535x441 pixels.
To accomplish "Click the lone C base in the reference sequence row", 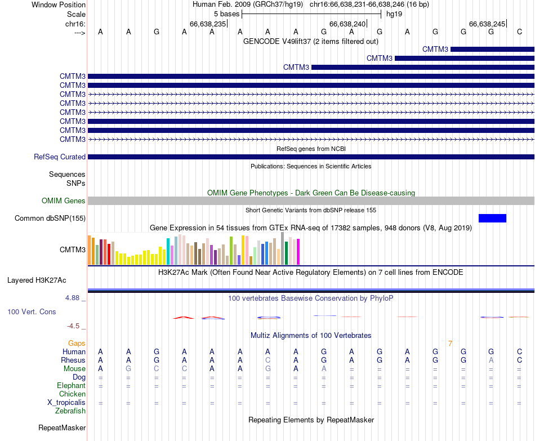I will 519,32.
